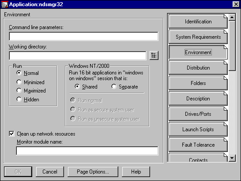Open the Distribution page

198,68
